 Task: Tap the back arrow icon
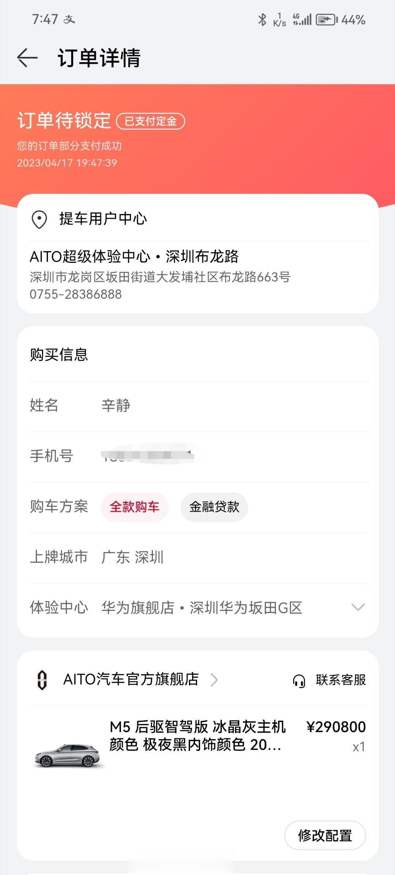click(x=27, y=58)
